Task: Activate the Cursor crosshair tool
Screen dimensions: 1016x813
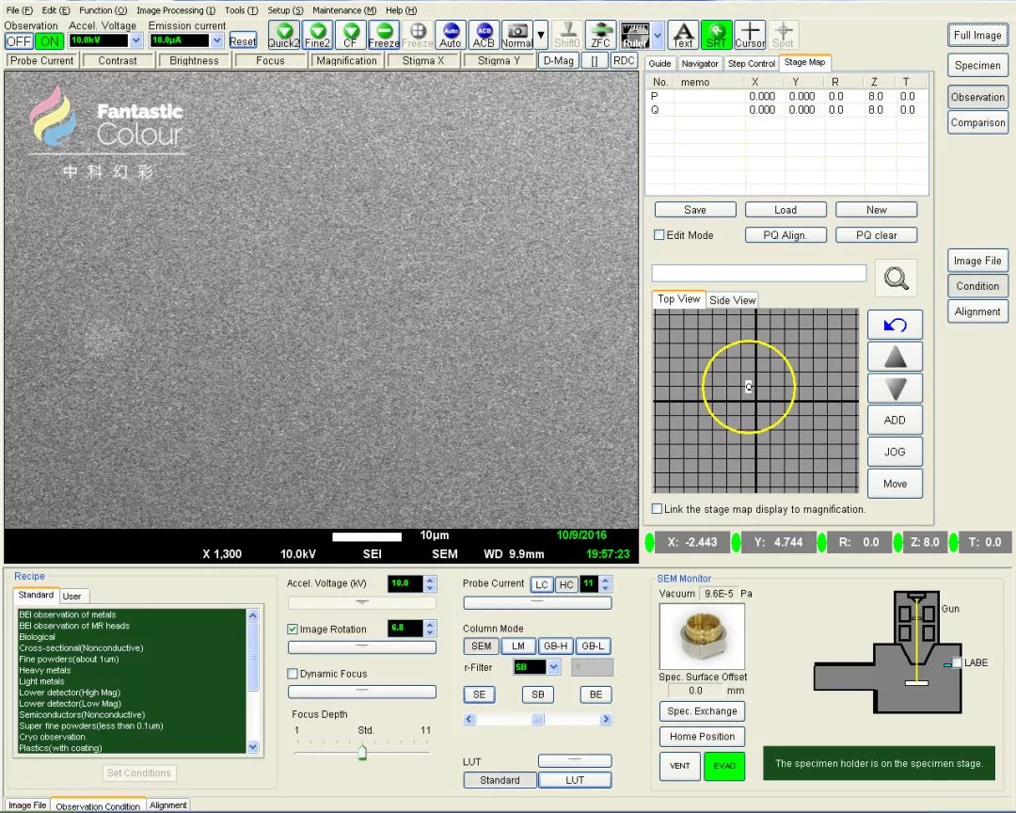Action: click(750, 36)
